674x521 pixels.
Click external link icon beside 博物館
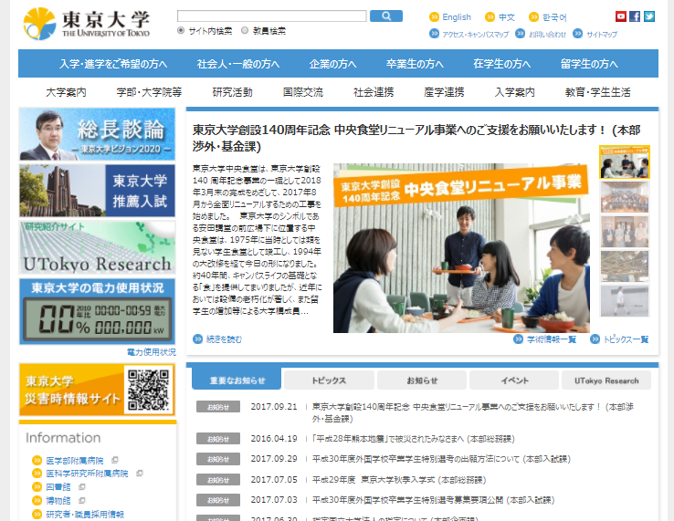(81, 500)
